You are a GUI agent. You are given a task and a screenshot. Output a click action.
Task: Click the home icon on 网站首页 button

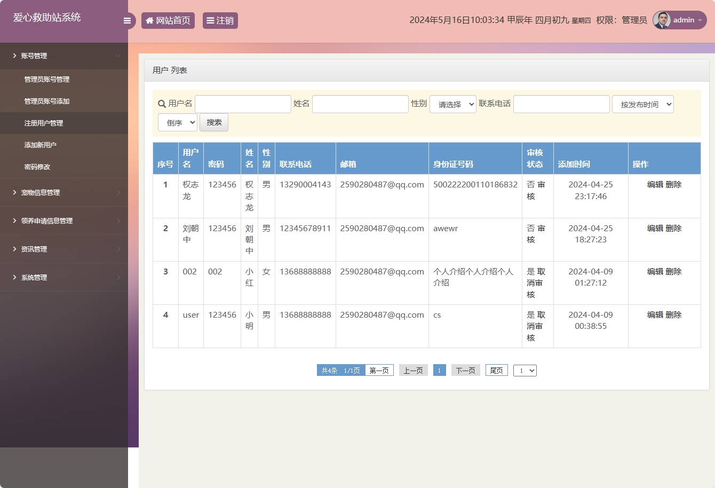[x=149, y=20]
